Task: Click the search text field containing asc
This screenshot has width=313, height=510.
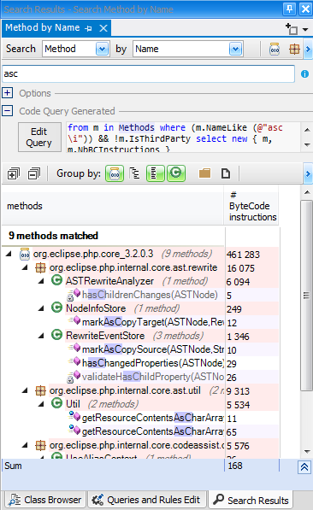Action: click(x=148, y=73)
